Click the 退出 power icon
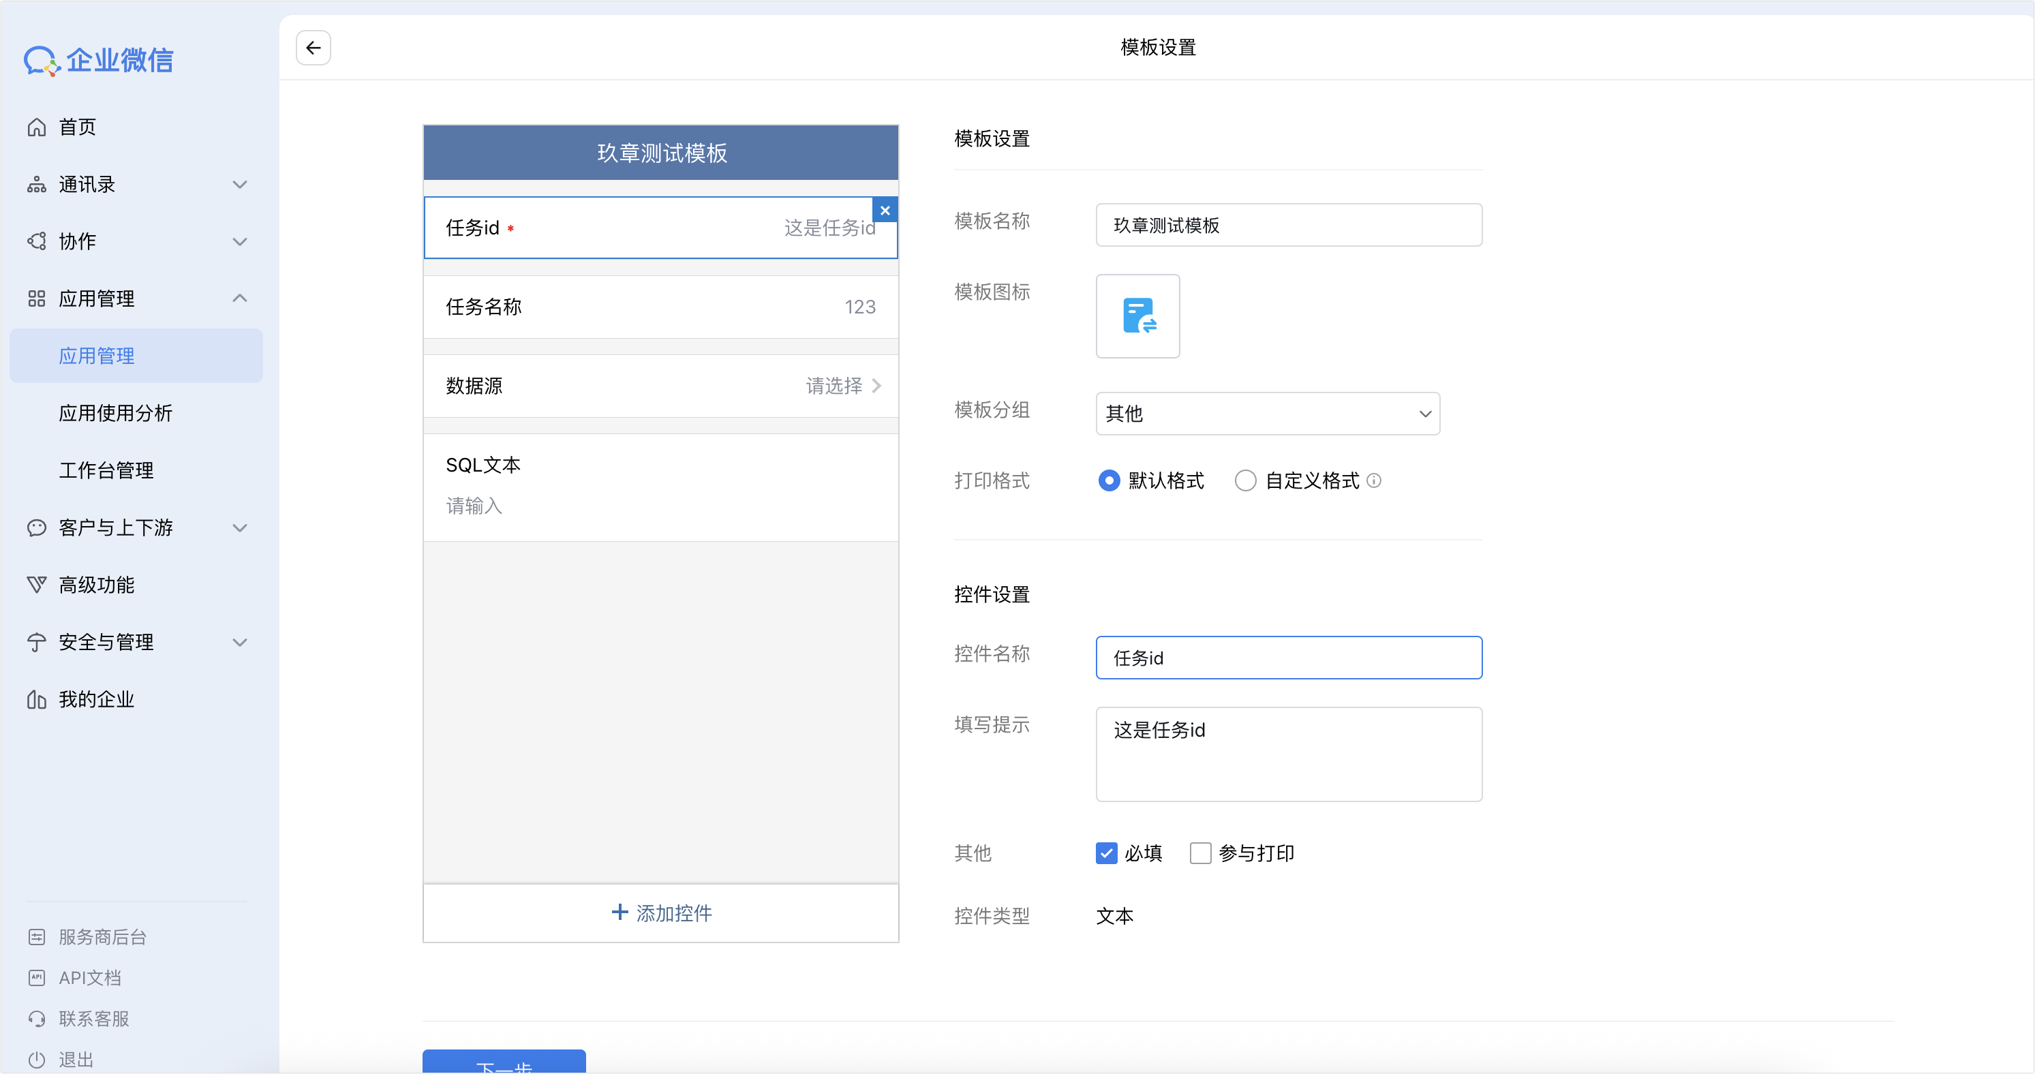Image resolution: width=2035 pixels, height=1074 pixels. [36, 1060]
